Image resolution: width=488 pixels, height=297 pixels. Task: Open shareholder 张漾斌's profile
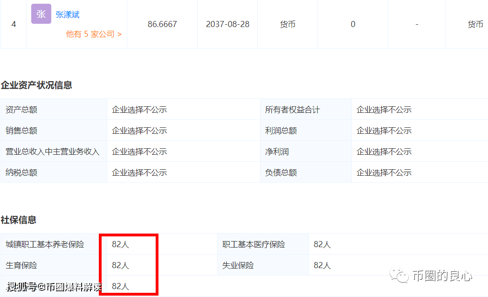coord(67,14)
